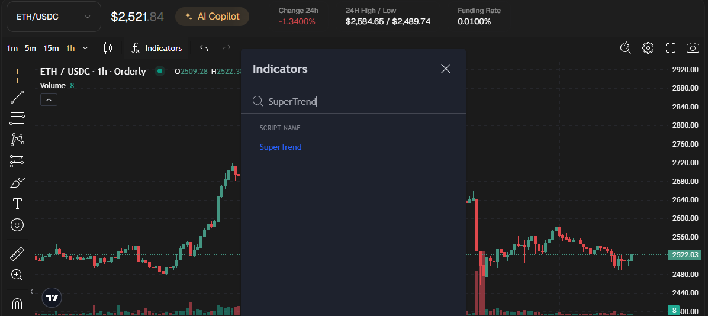
Task: Click the indicator search input field
Action: point(355,101)
